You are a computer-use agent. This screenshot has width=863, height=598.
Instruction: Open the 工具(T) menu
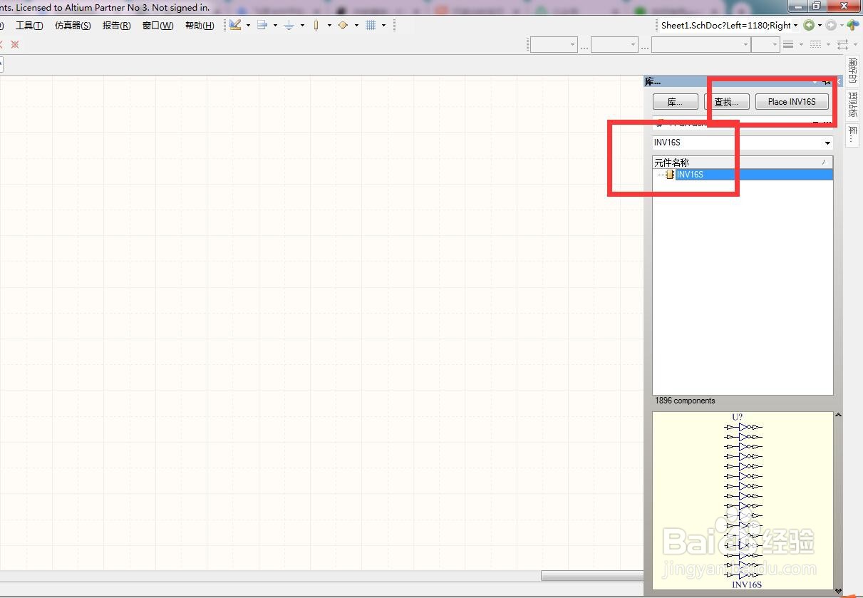tap(29, 25)
